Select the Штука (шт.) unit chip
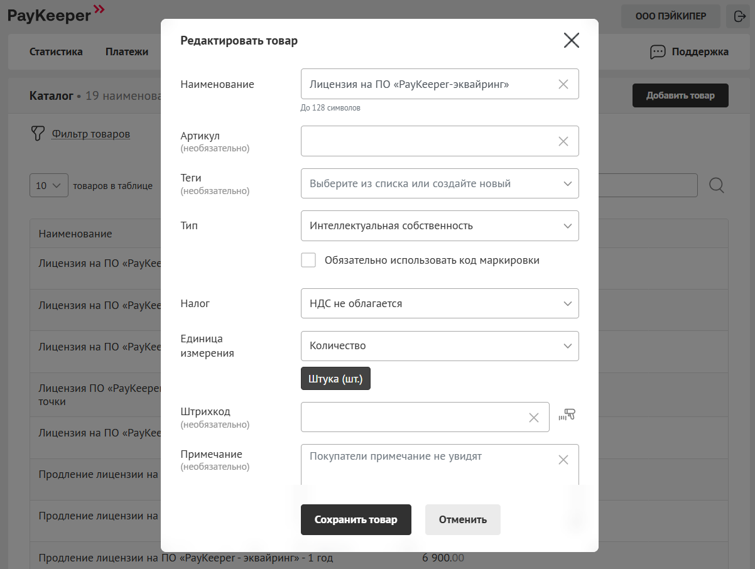This screenshot has height=569, width=755. tap(335, 379)
